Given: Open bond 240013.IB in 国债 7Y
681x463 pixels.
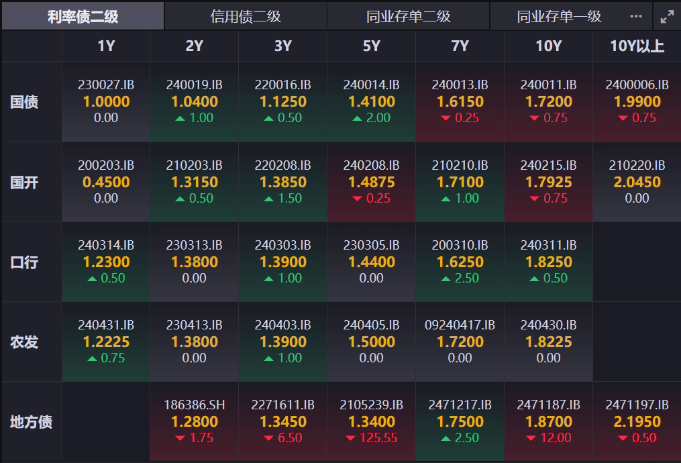Looking at the screenshot, I should click(460, 101).
